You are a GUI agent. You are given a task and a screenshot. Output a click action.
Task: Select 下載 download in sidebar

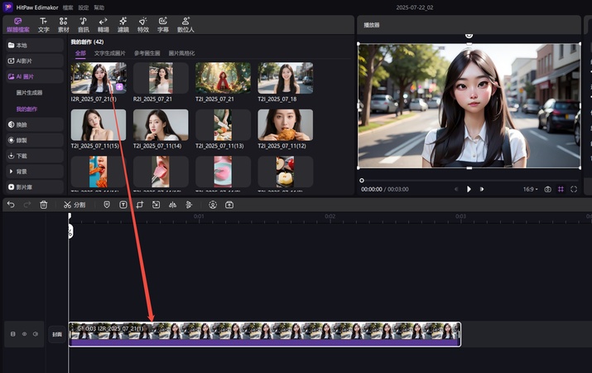coord(35,156)
